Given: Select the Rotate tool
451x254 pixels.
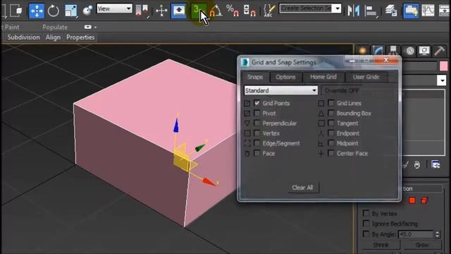Looking at the screenshot, I should [x=54, y=11].
